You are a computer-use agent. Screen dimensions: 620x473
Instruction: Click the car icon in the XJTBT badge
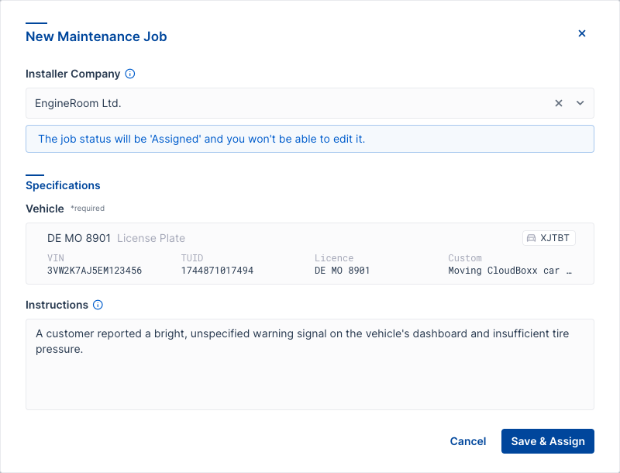click(531, 238)
